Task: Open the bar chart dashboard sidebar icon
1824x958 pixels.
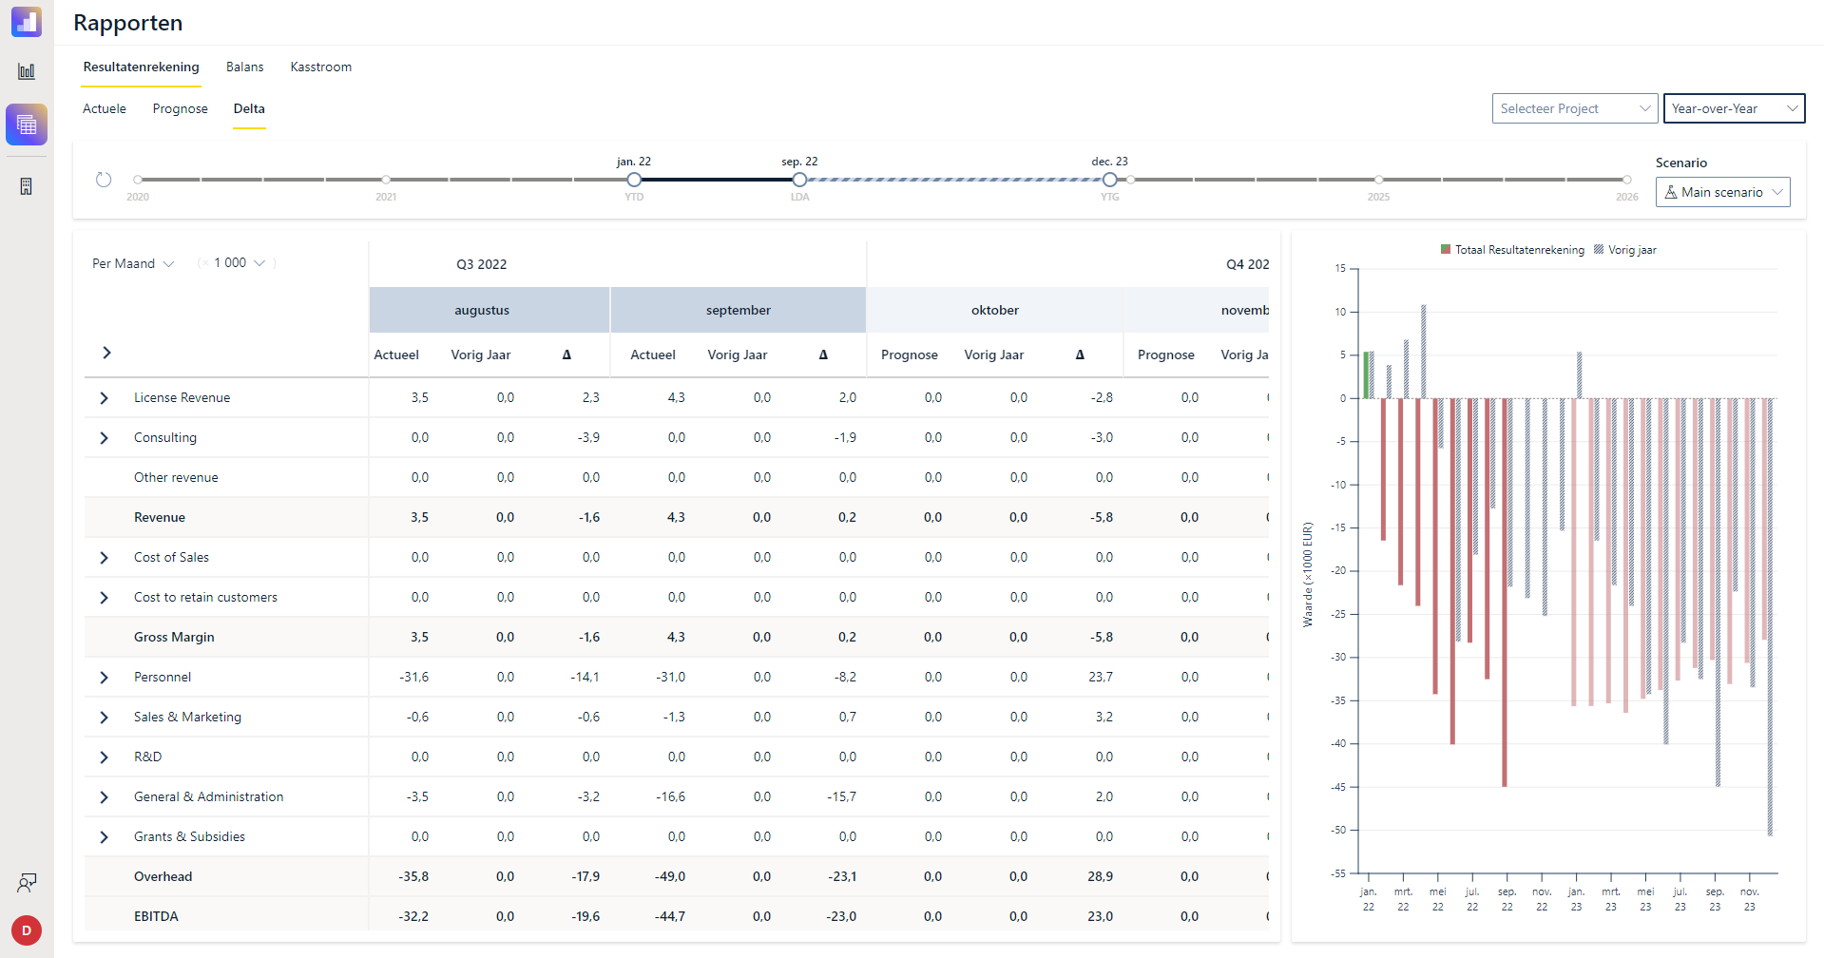Action: pyautogui.click(x=27, y=71)
